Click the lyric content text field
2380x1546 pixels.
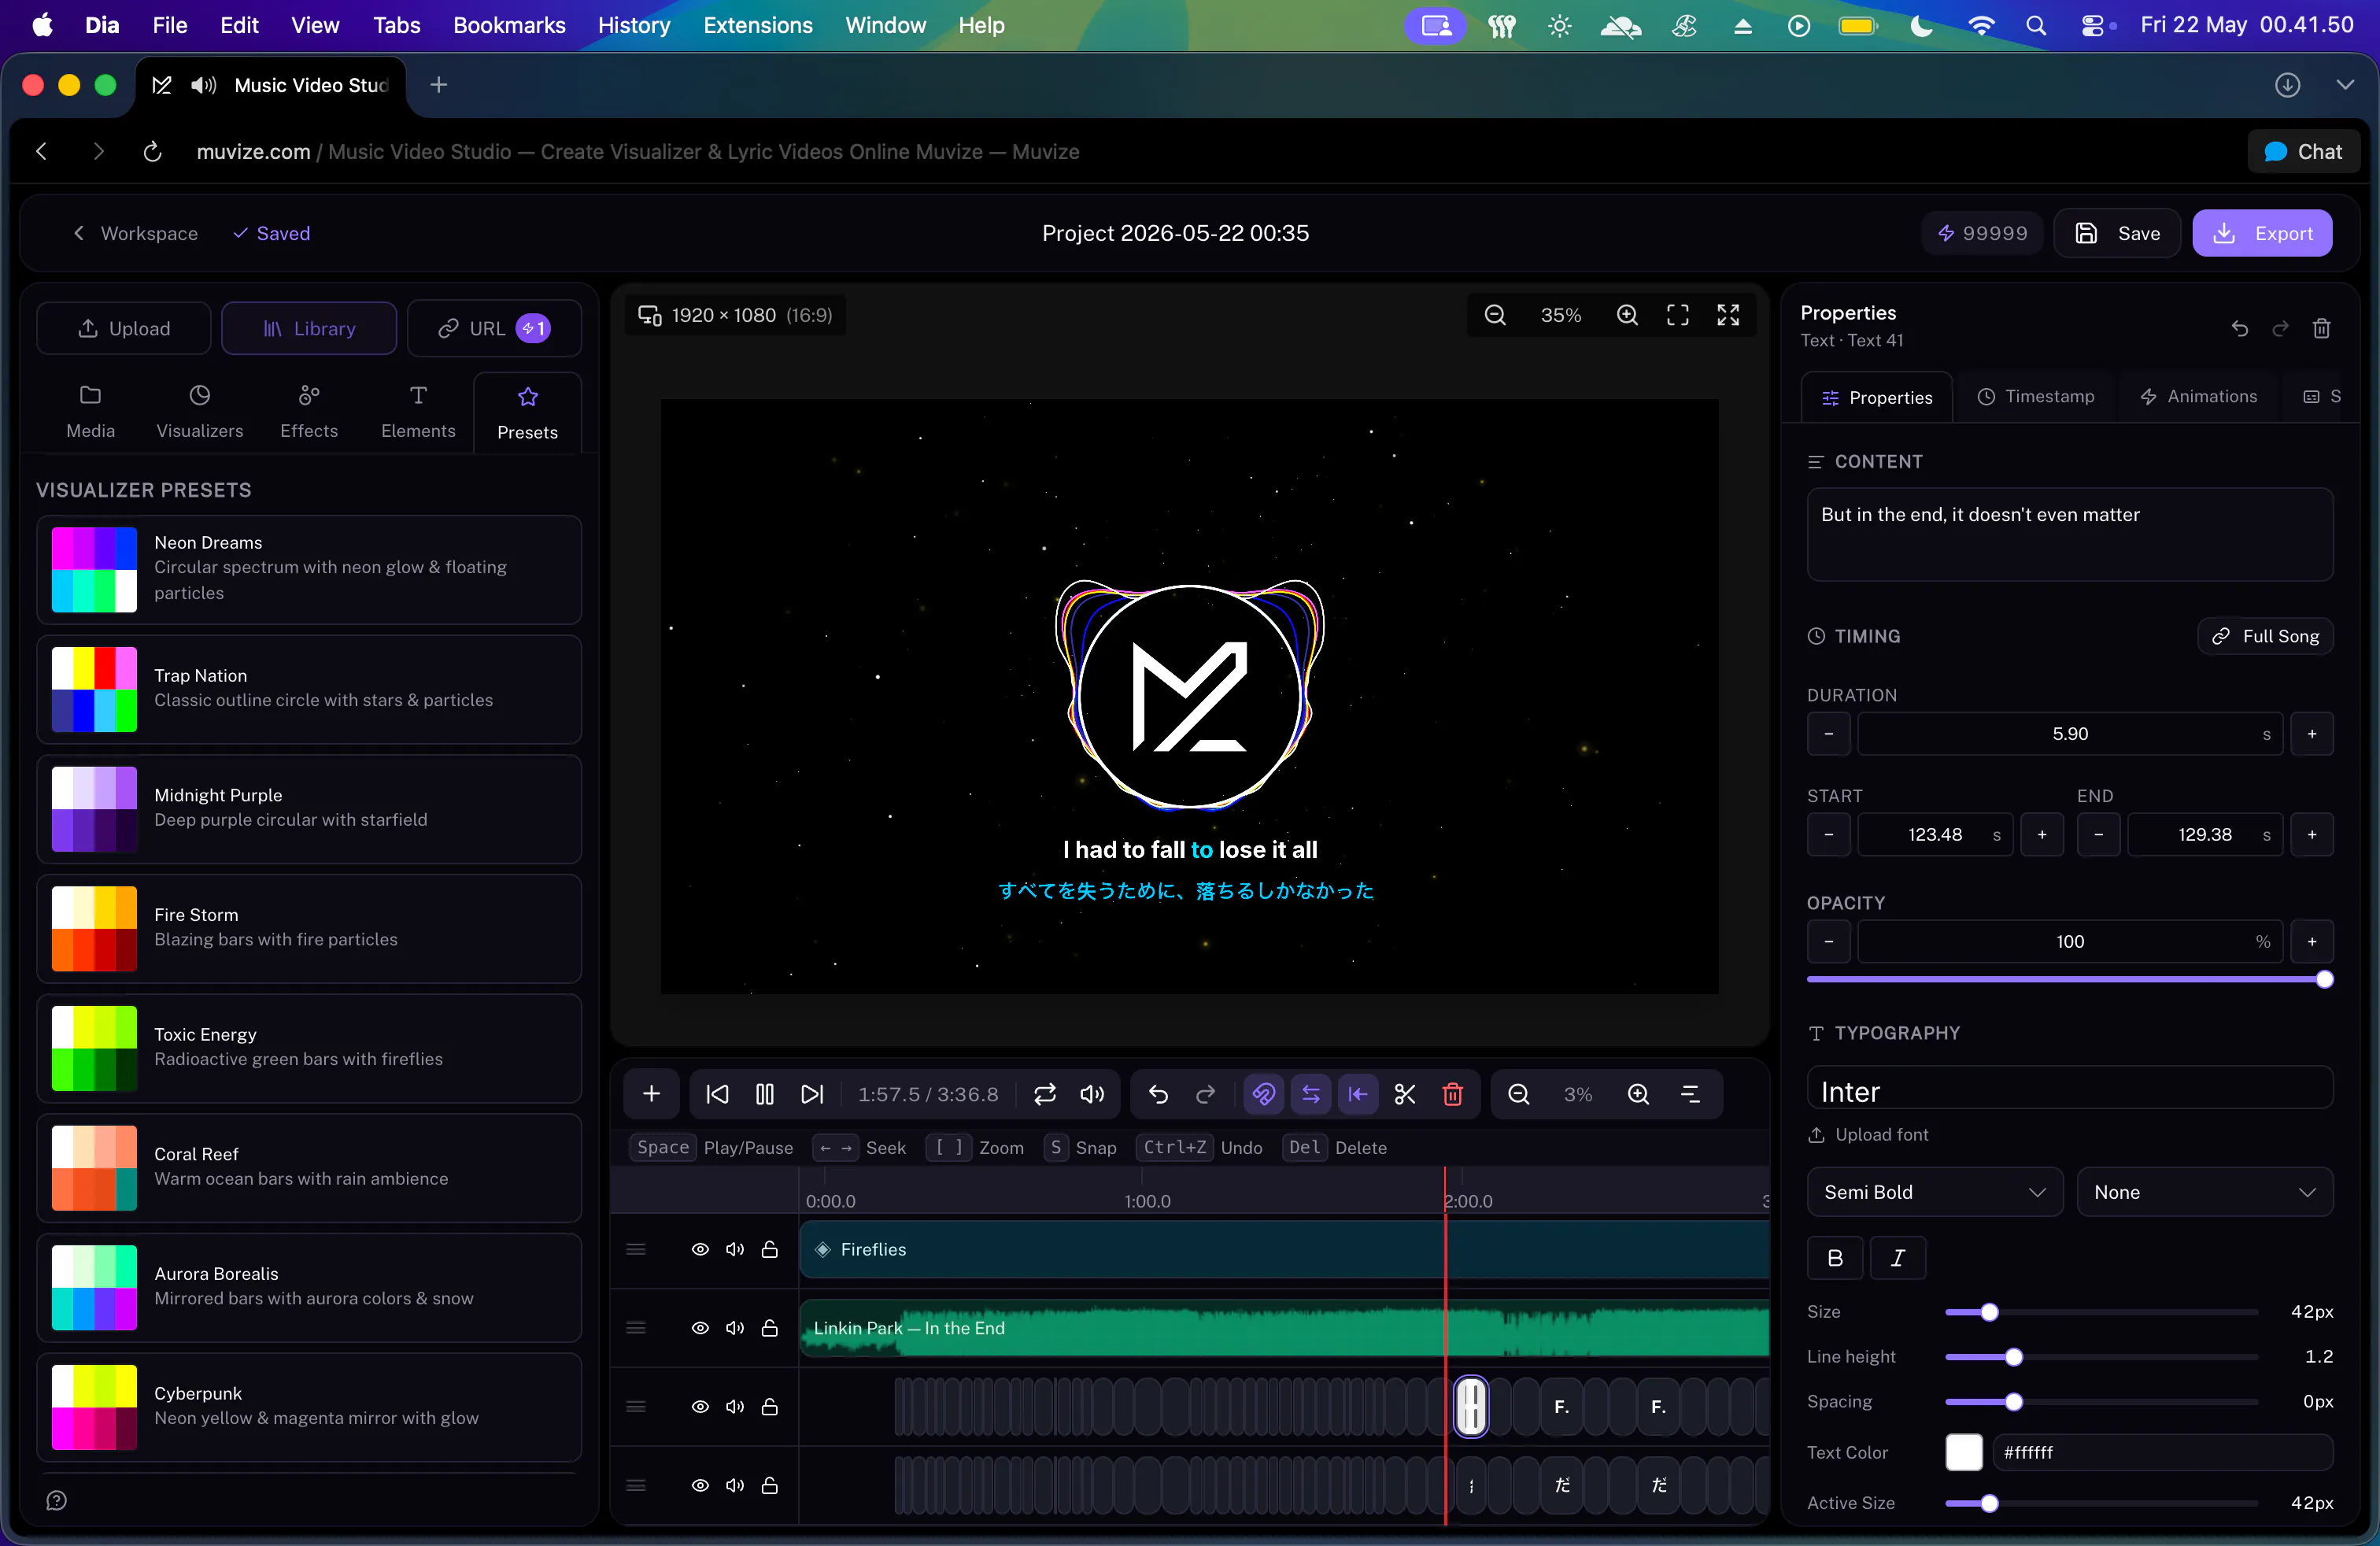point(2069,535)
